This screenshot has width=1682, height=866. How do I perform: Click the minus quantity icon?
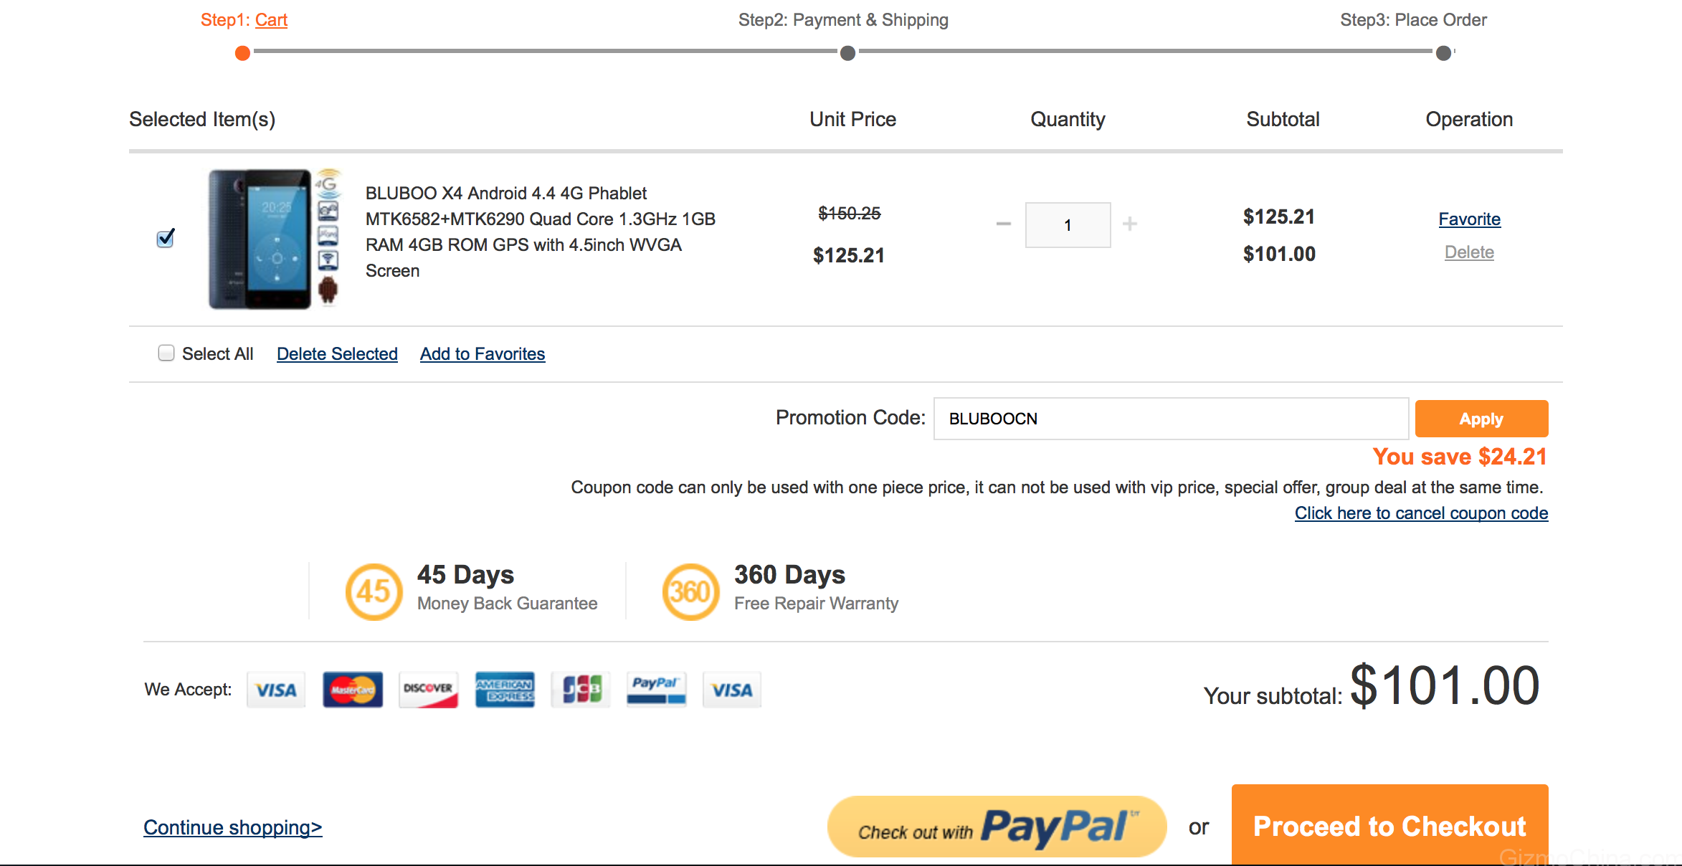point(1003,224)
